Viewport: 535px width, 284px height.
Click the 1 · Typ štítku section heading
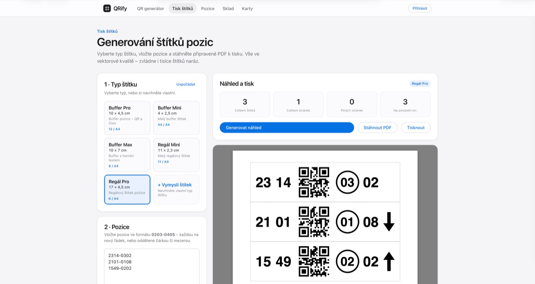pos(121,84)
